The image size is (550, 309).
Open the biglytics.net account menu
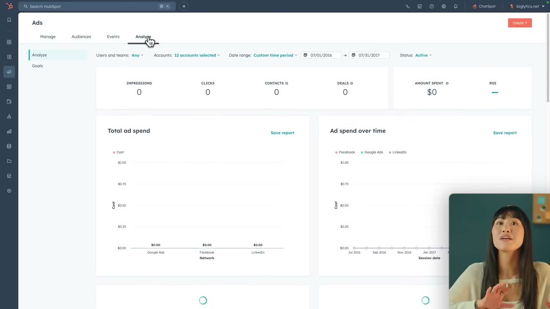point(527,6)
